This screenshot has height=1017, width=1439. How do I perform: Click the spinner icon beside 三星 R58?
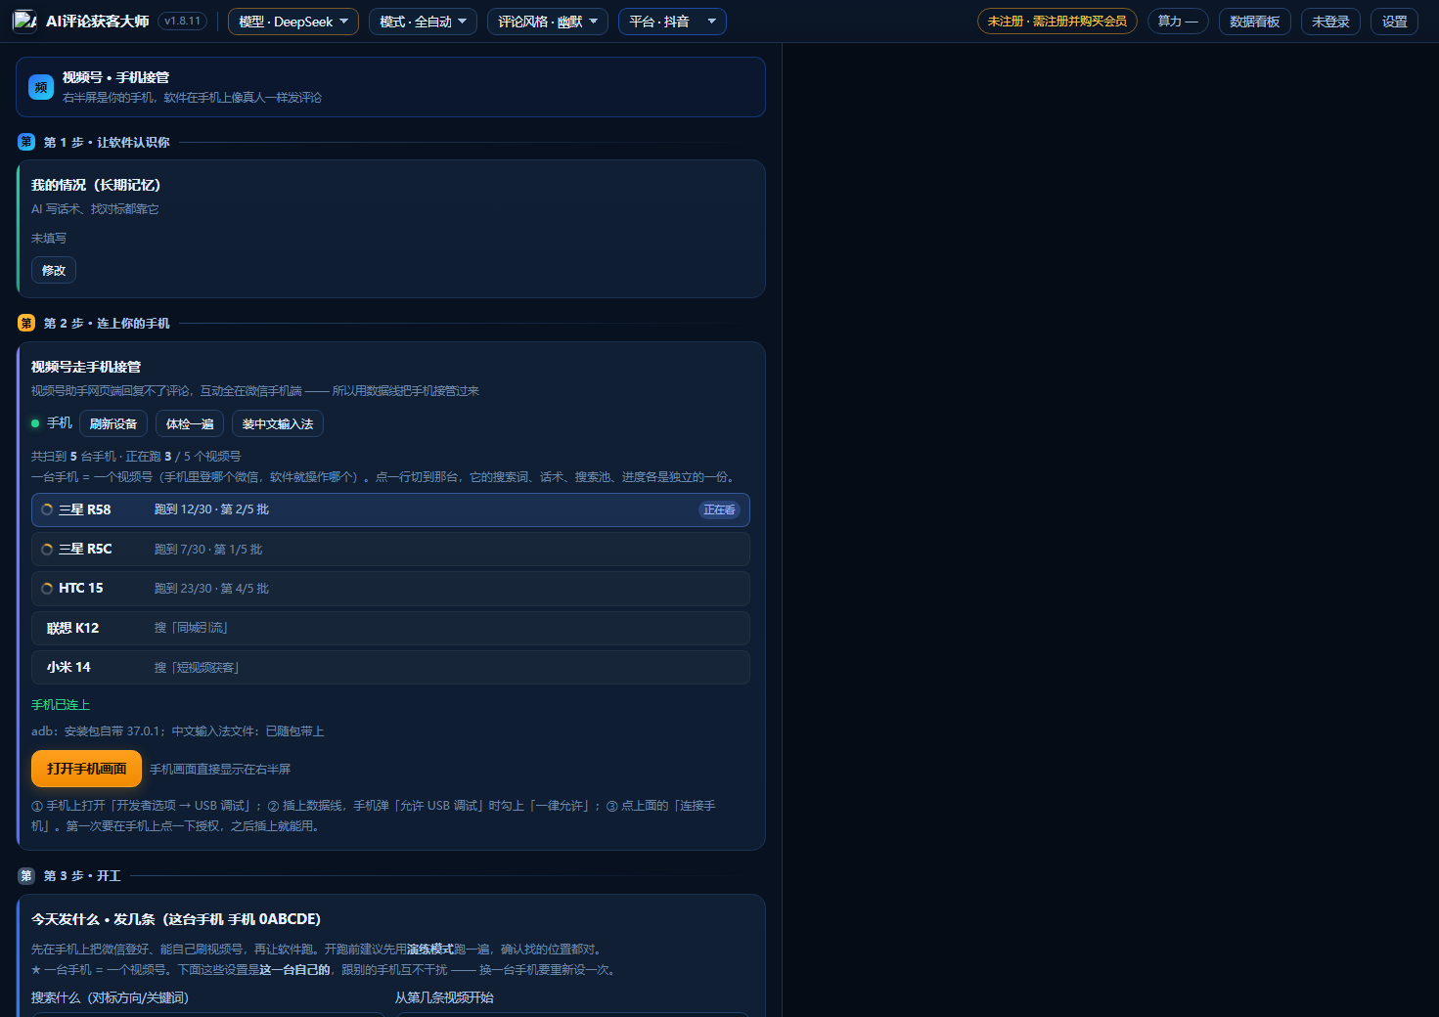tap(47, 509)
